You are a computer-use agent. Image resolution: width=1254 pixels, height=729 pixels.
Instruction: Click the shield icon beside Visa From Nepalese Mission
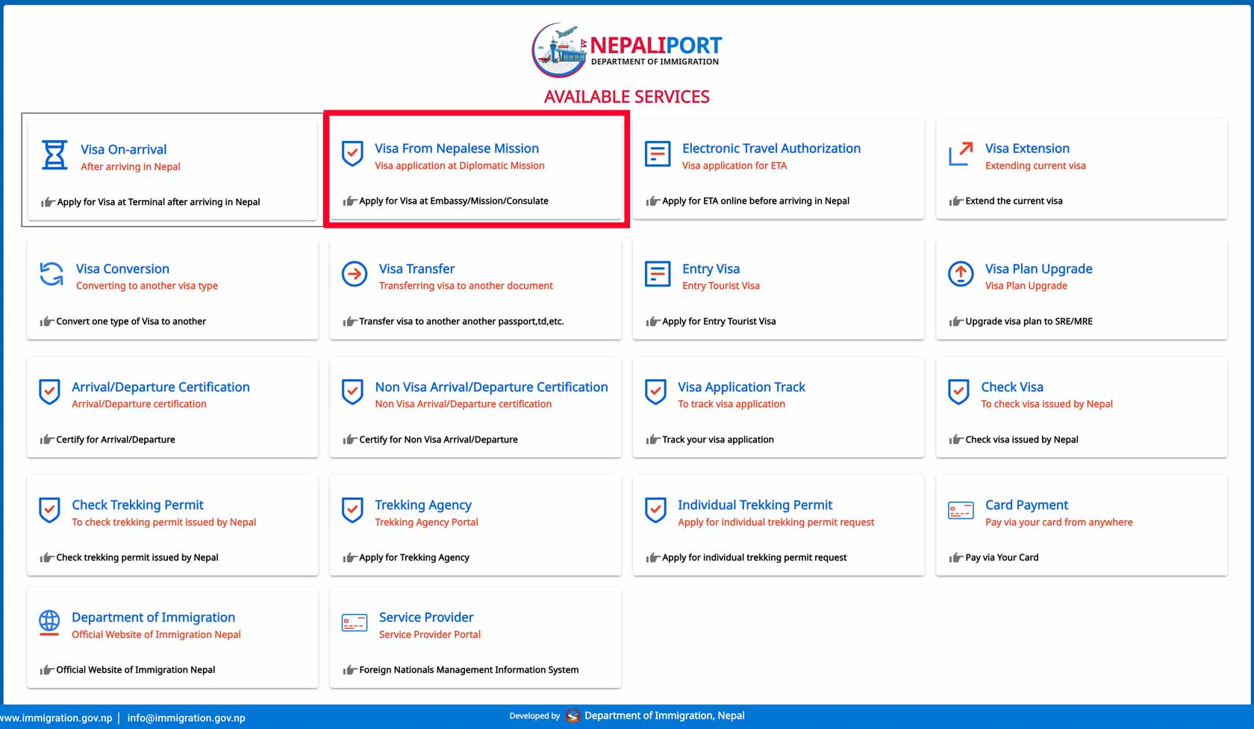tap(352, 154)
